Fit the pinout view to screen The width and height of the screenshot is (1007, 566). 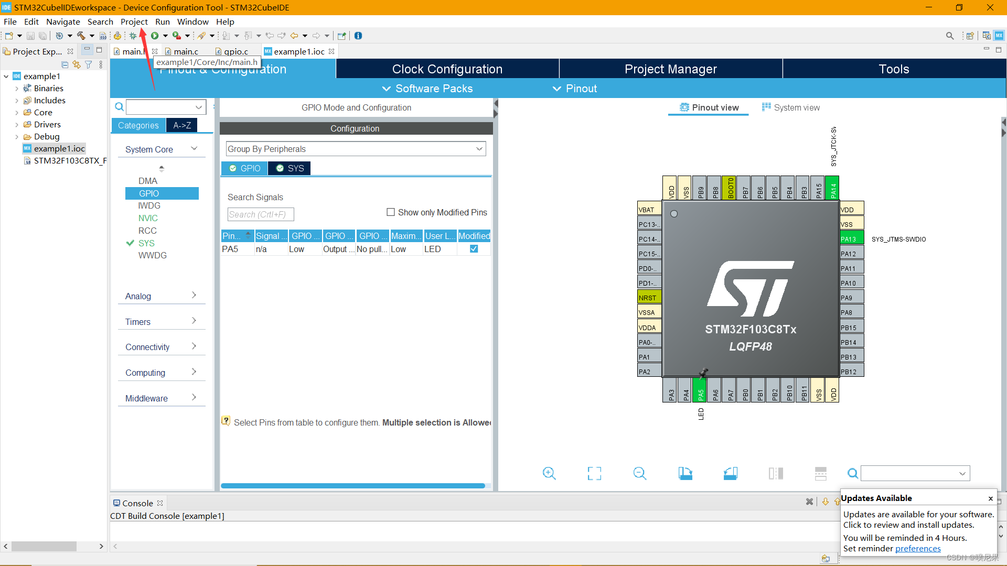594,473
